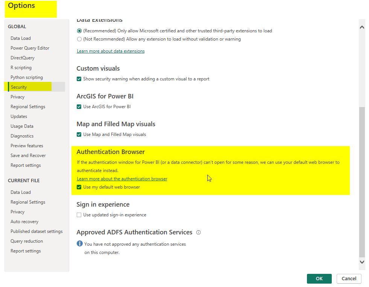Open R scripting options
Screen dimensions: 369x287
click(21, 68)
